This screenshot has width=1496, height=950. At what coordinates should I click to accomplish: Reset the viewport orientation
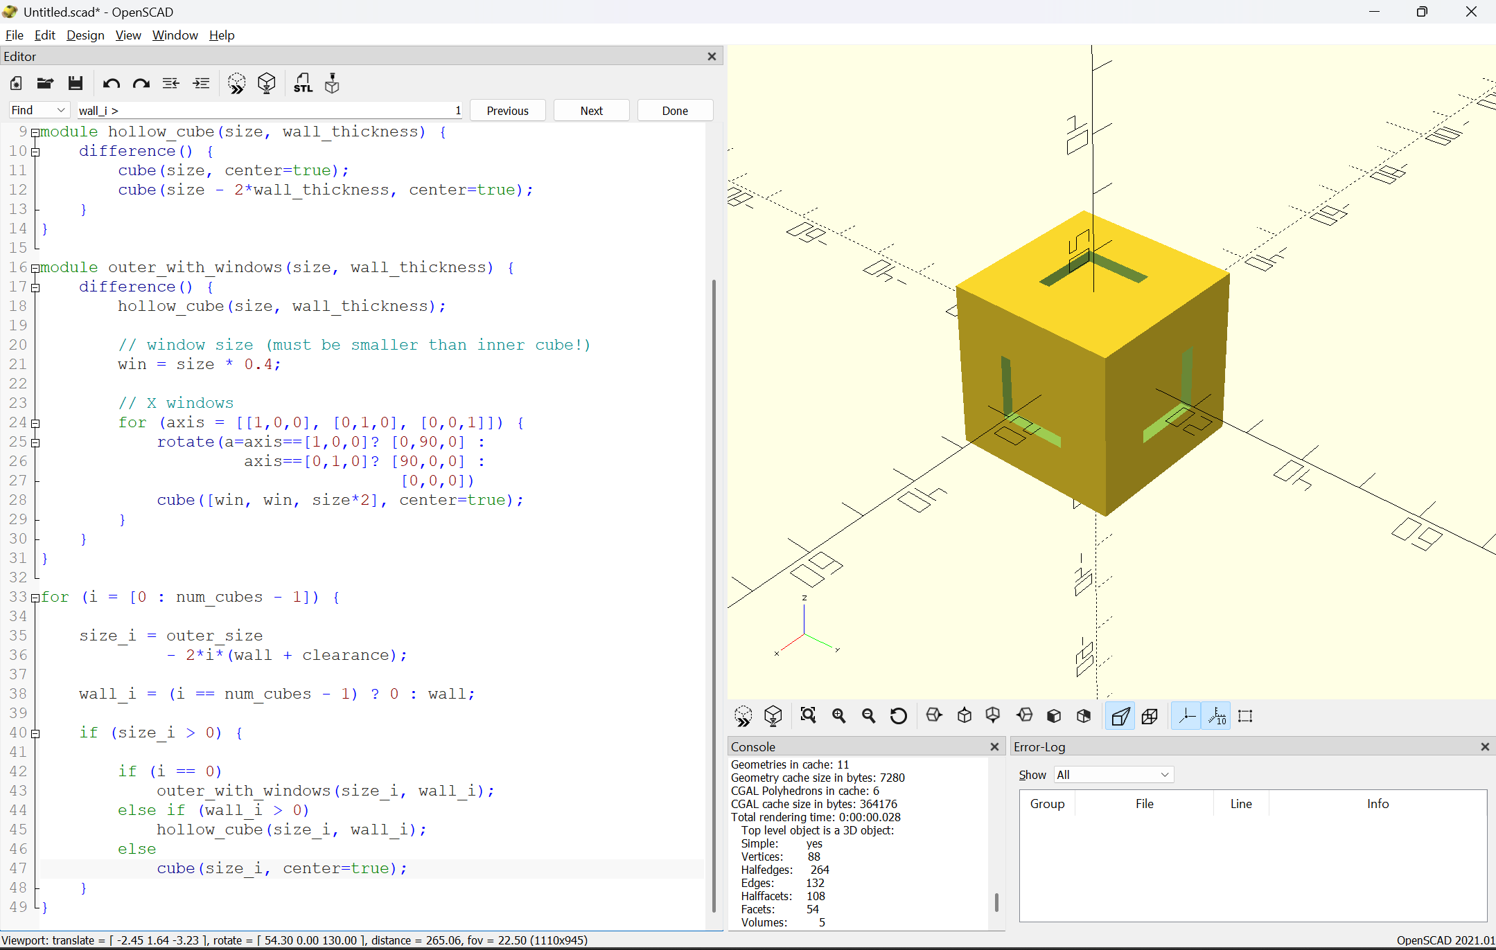[x=898, y=716]
